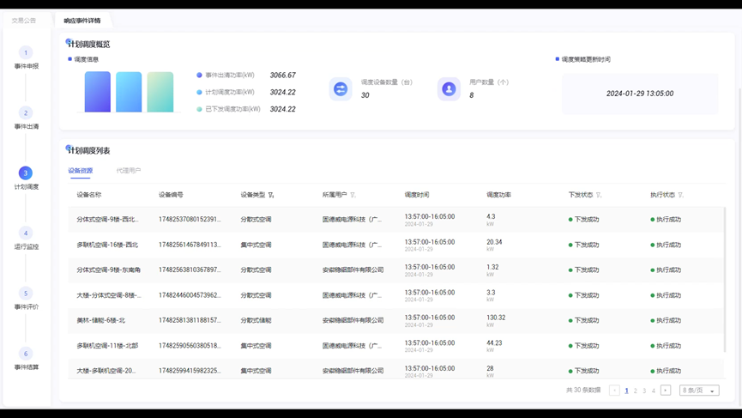Click the 2024-01-29 13:05:00 update time box
This screenshot has width=742, height=418.
point(640,94)
